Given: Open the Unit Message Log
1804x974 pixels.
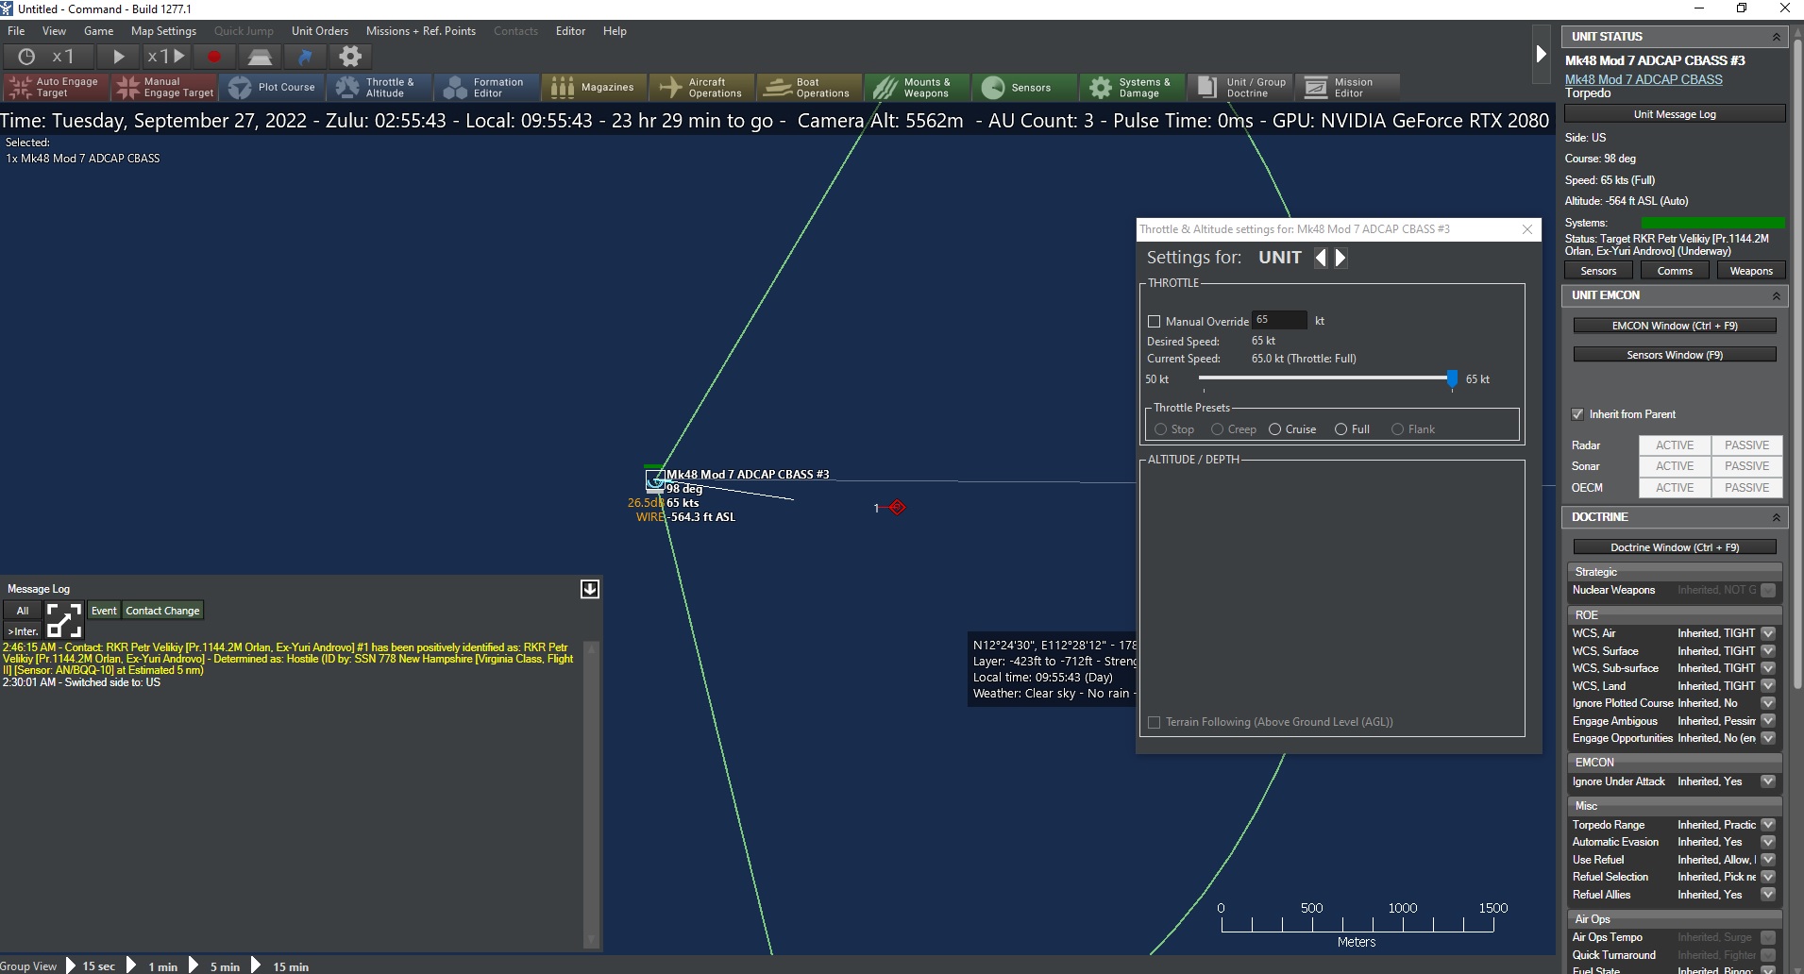Looking at the screenshot, I should point(1675,114).
